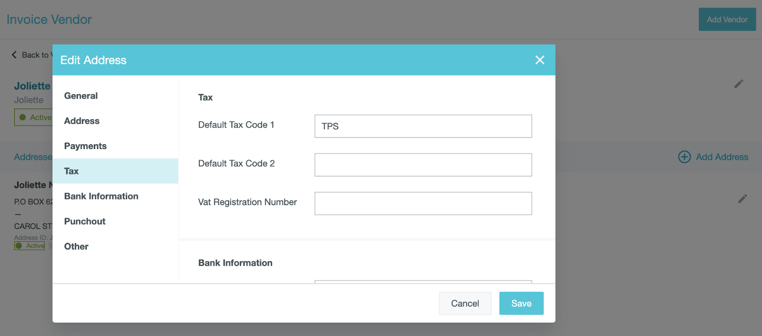Click the Add Address plus icon
Image resolution: width=762 pixels, height=336 pixels.
684,157
